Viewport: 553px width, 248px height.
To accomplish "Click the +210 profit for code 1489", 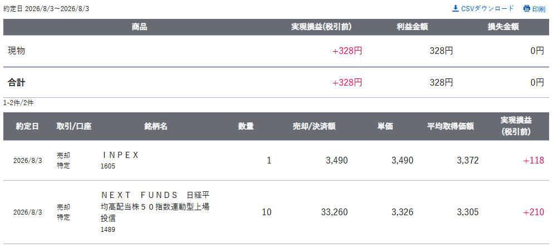I will [x=534, y=212].
